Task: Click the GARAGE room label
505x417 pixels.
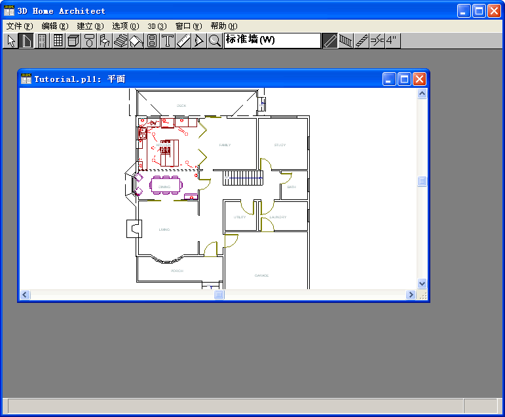Action: 261,275
